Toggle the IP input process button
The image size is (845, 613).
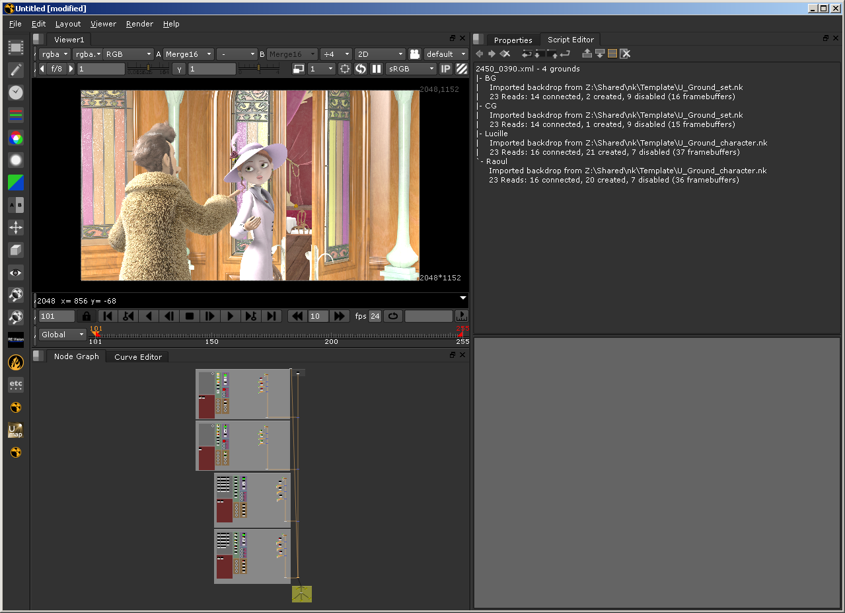coord(446,69)
